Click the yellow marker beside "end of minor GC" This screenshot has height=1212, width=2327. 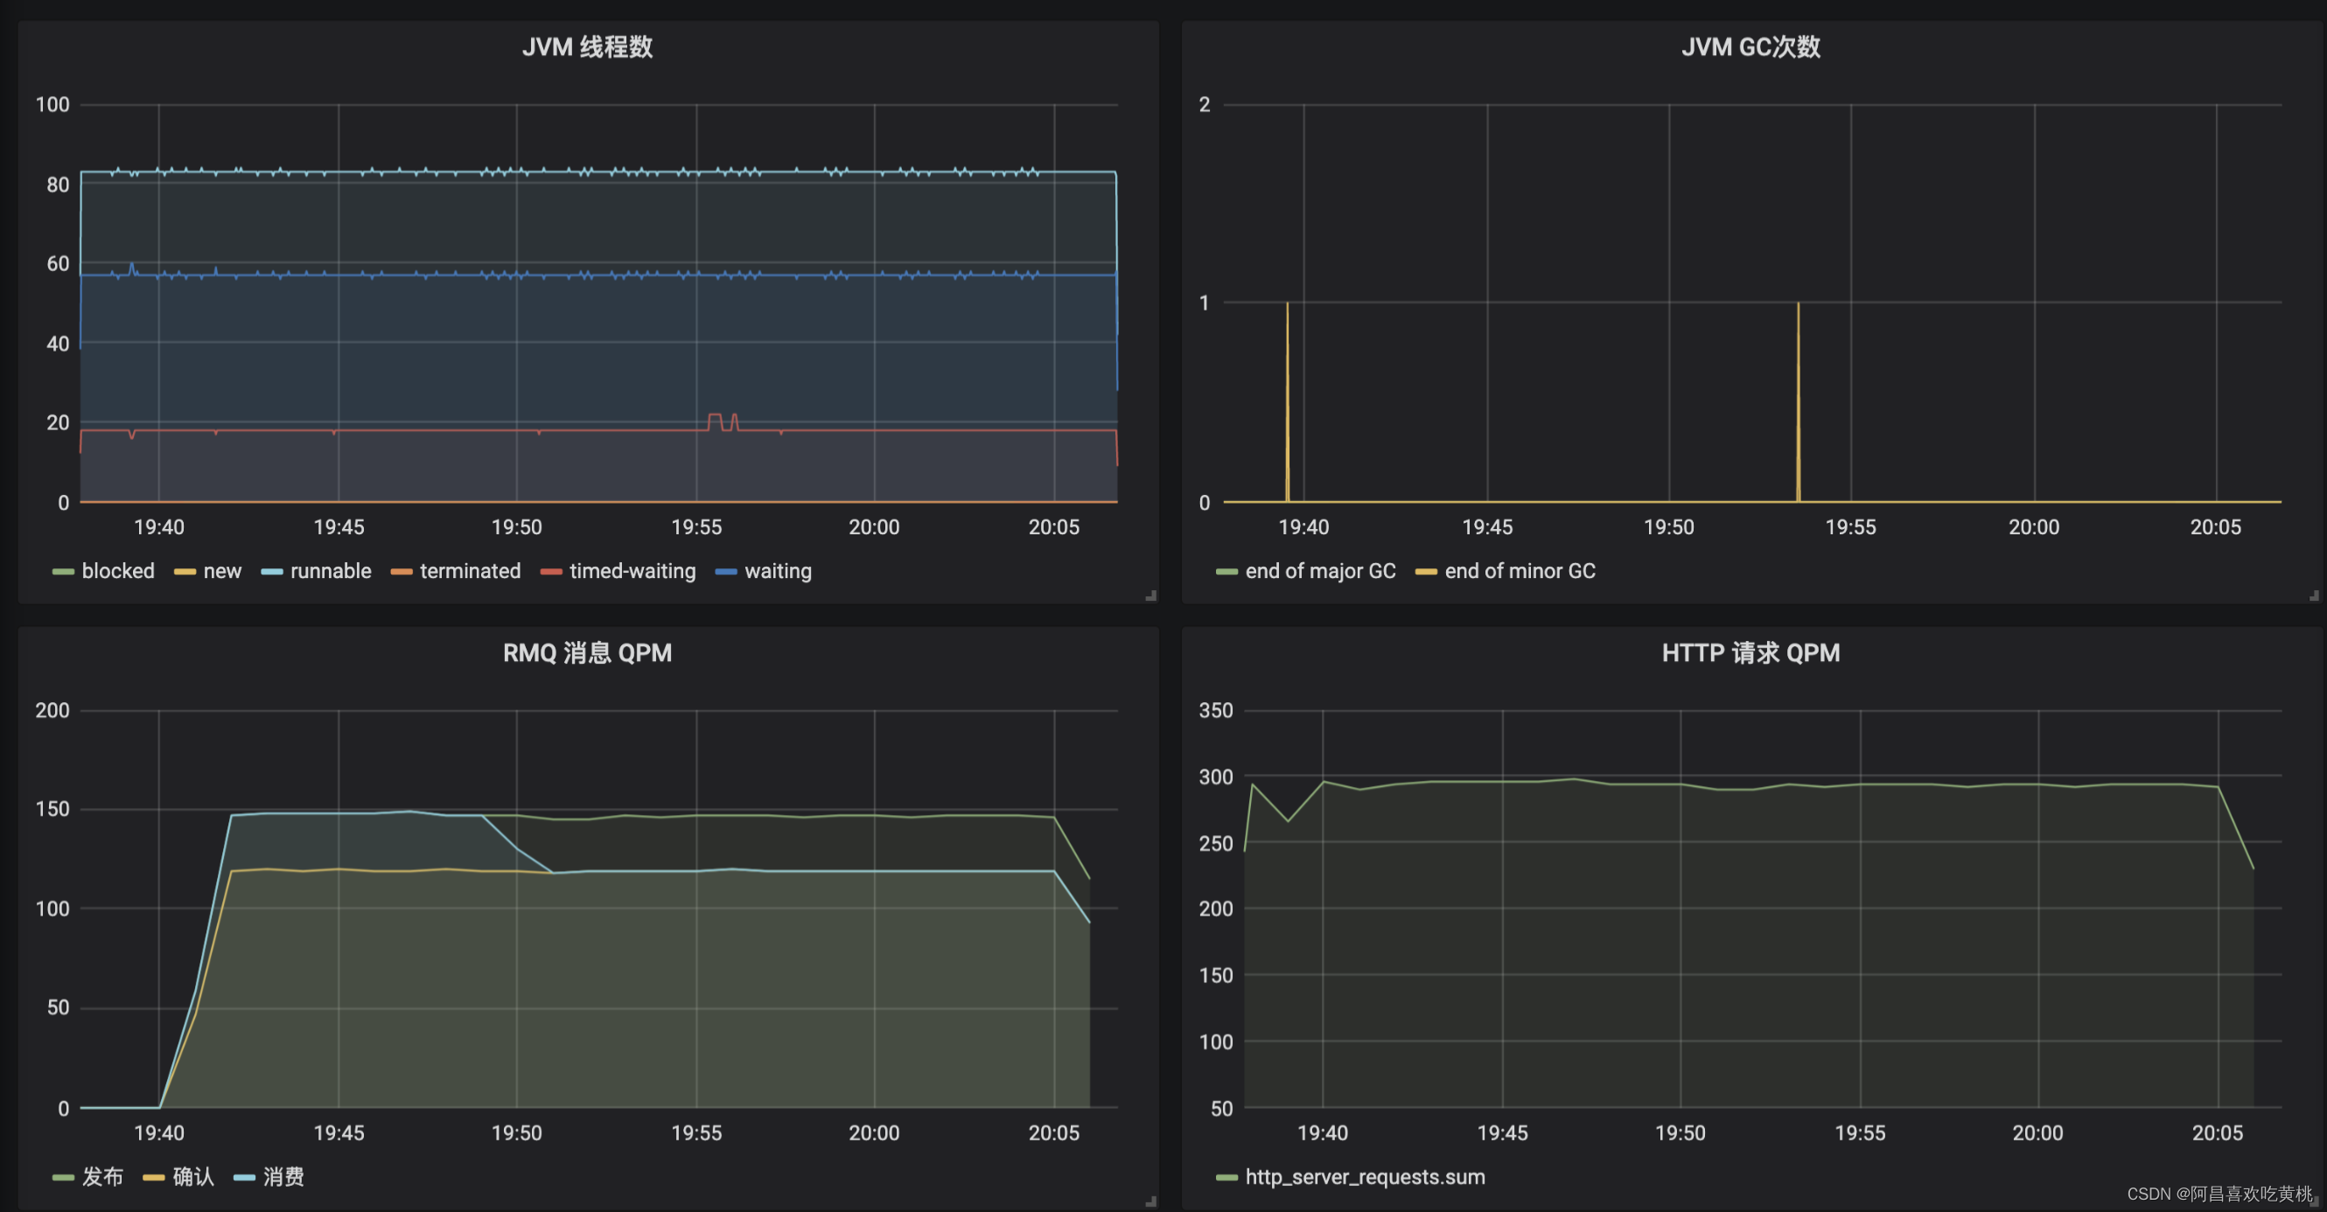coord(1425,571)
